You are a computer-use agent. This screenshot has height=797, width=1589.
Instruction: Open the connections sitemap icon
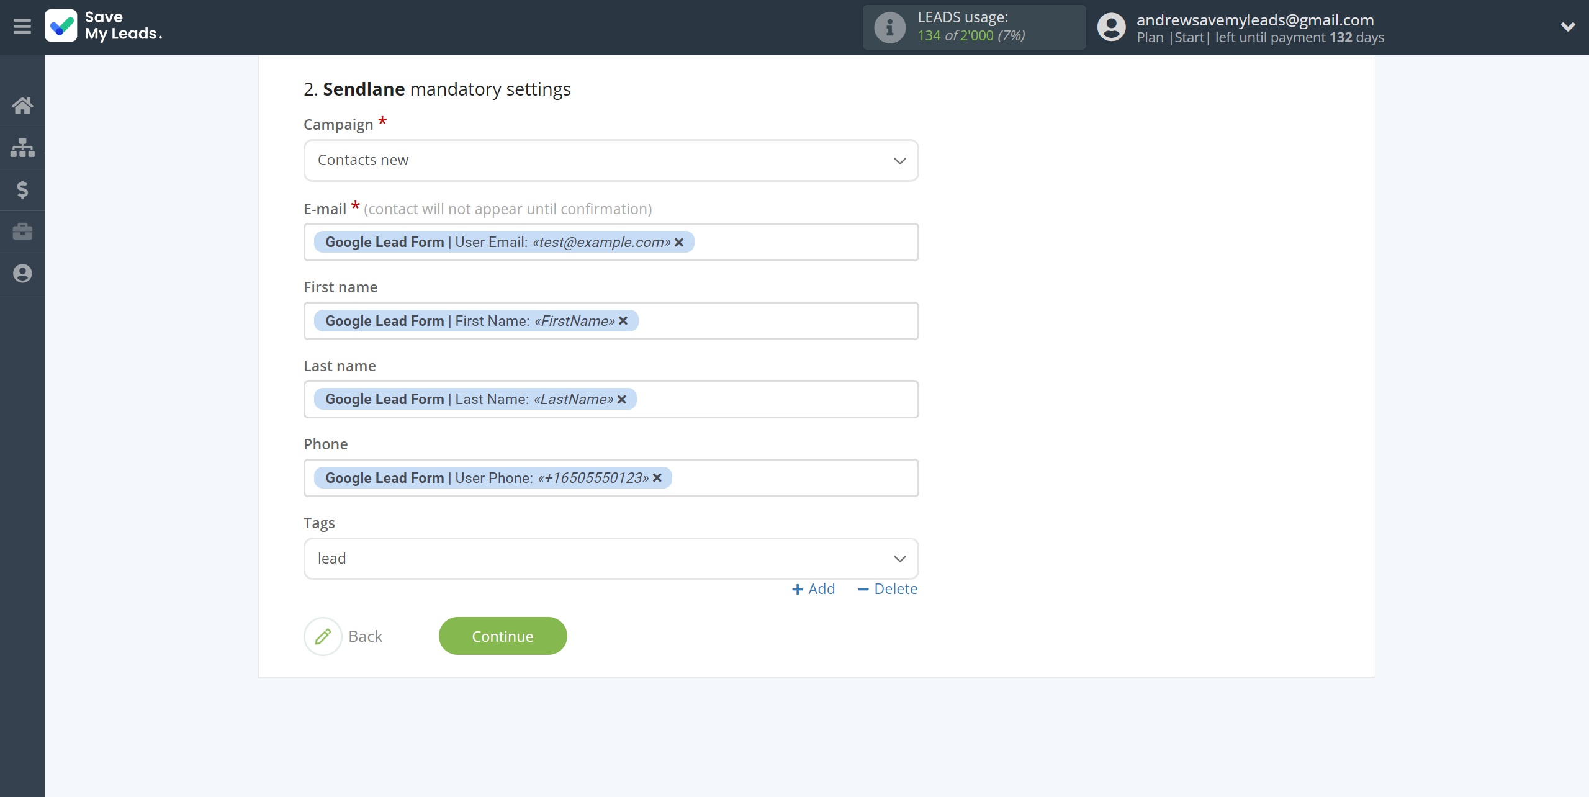(22, 148)
